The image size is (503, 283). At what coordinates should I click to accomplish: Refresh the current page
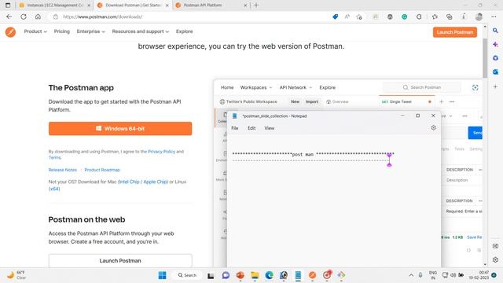(x=24, y=17)
